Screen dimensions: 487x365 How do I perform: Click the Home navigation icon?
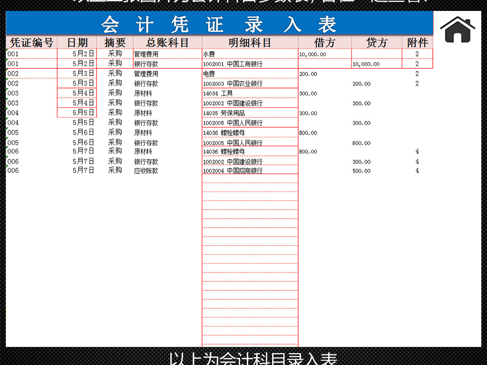(458, 29)
